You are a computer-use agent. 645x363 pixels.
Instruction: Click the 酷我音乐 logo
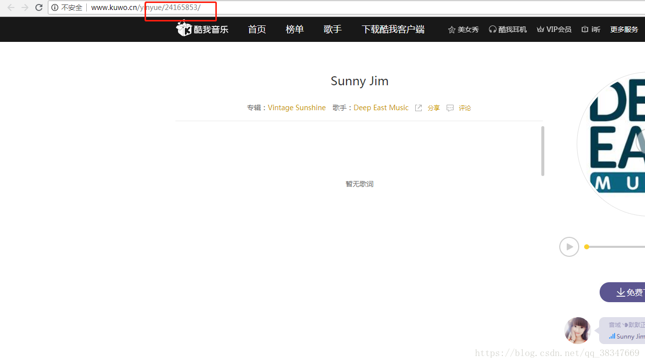pos(202,29)
